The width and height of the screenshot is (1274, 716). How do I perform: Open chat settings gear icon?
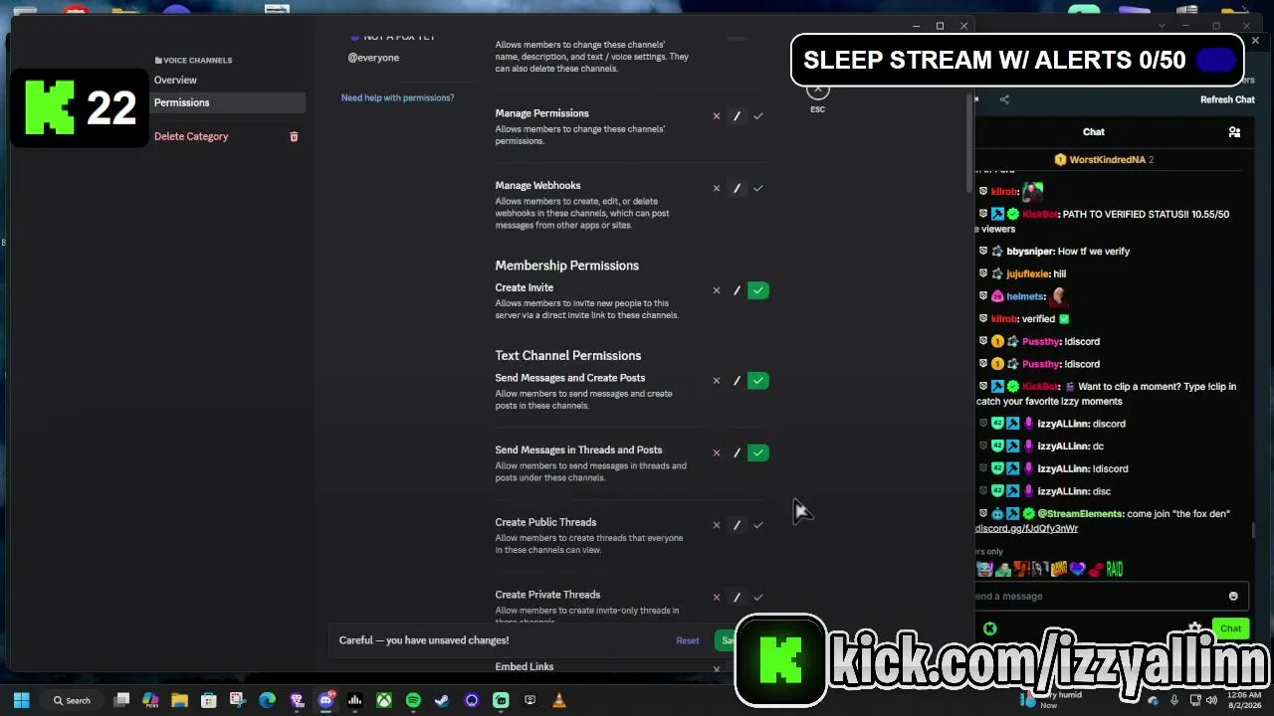click(1194, 628)
